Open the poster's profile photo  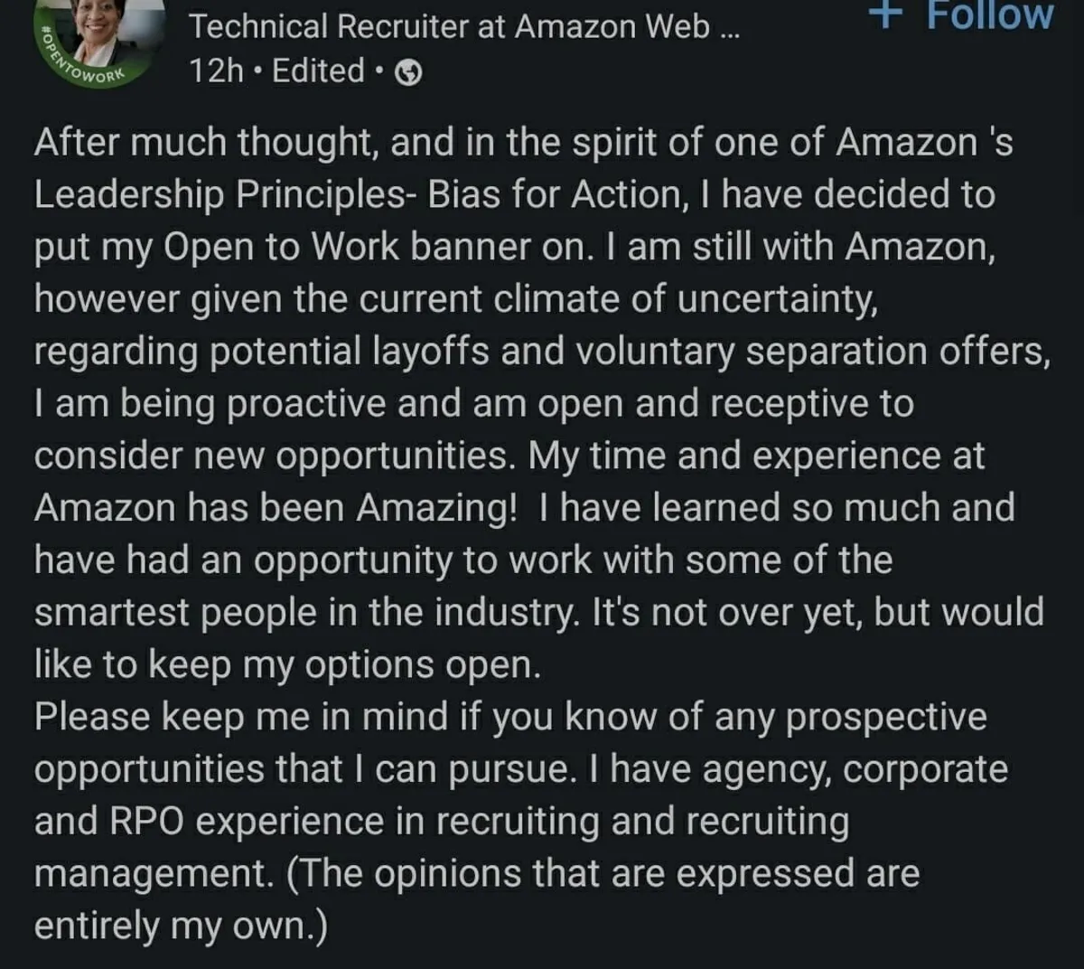[x=108, y=29]
